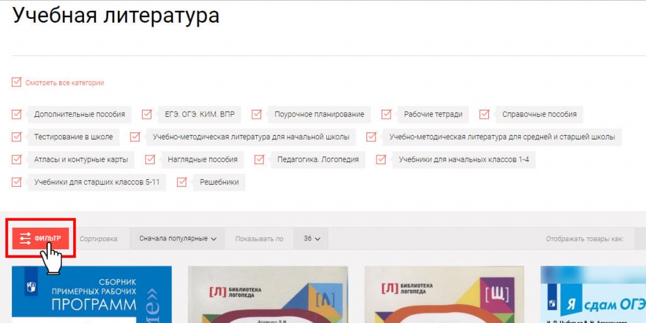Open the Поурочное планирование category label
Viewport: 646px width, 323px height.
pos(319,114)
